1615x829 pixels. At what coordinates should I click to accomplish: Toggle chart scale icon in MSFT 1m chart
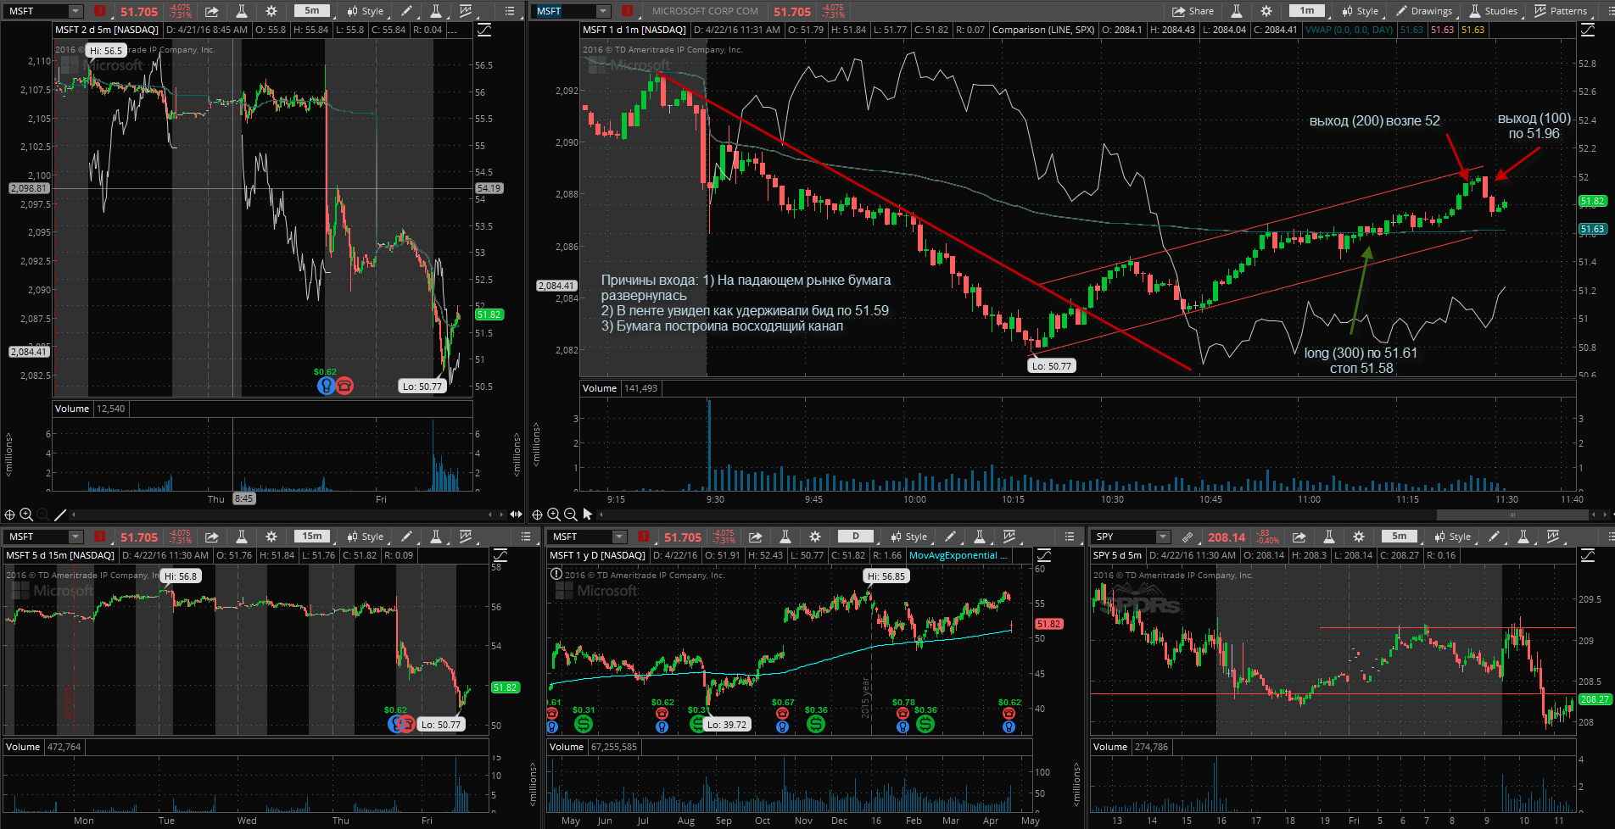click(x=1587, y=30)
